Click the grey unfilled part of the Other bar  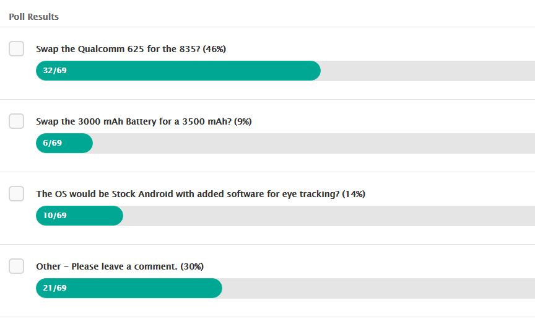378,288
